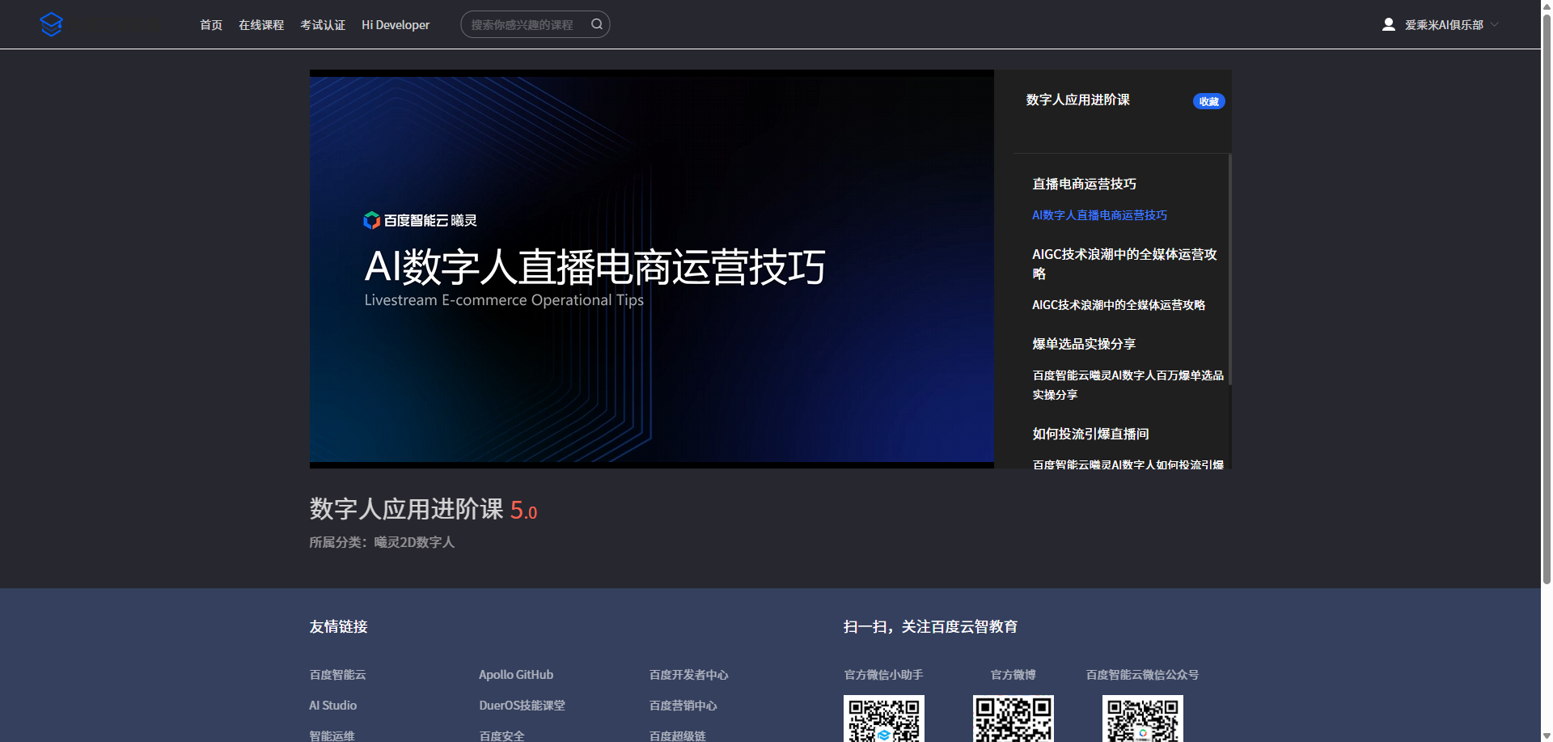Open the Hi Developer menu item
The height and width of the screenshot is (742, 1553).
point(396,25)
